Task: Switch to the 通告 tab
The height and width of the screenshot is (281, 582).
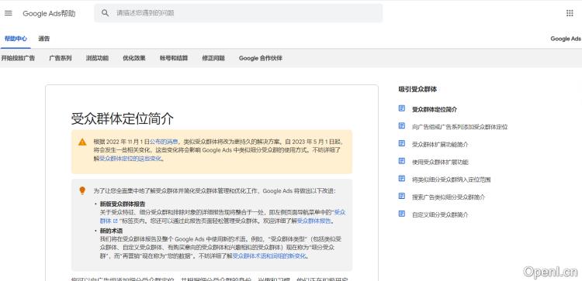Action: point(43,39)
